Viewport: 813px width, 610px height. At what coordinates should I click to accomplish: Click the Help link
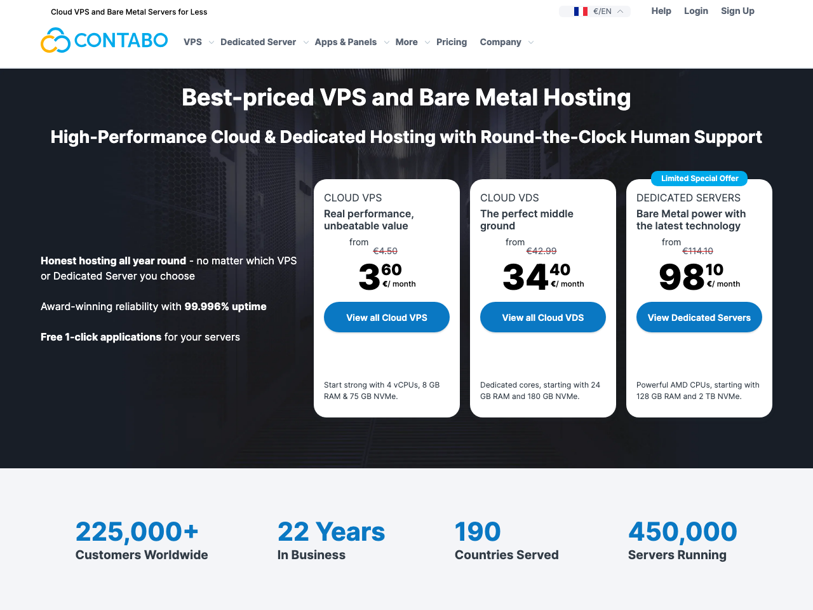tap(661, 11)
